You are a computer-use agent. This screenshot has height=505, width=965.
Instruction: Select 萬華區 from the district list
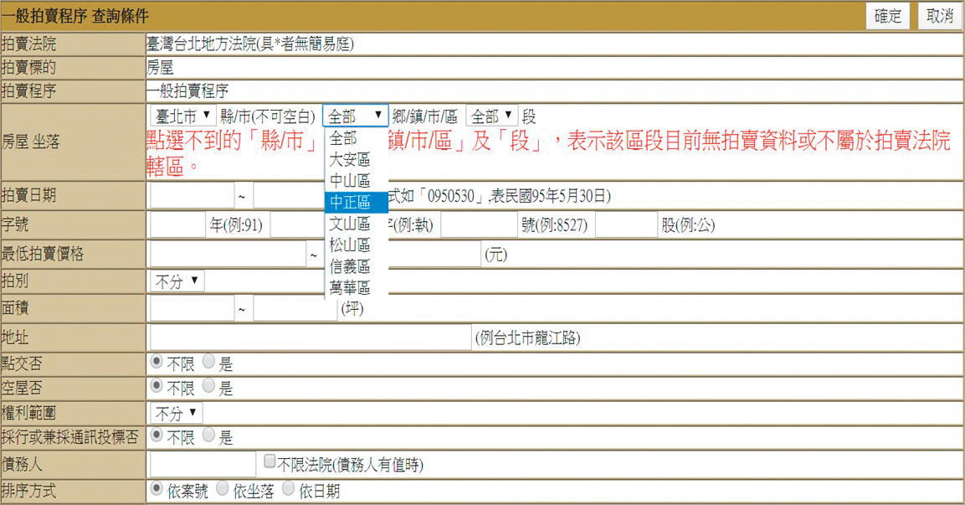(x=356, y=287)
